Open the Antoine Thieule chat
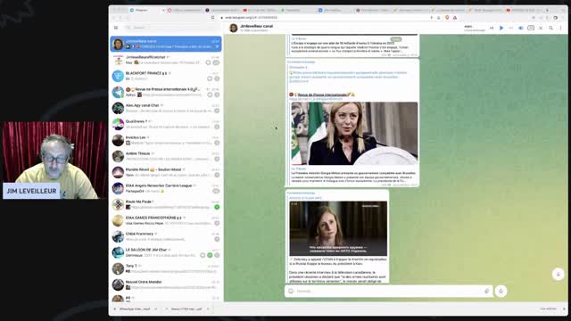 point(166,156)
